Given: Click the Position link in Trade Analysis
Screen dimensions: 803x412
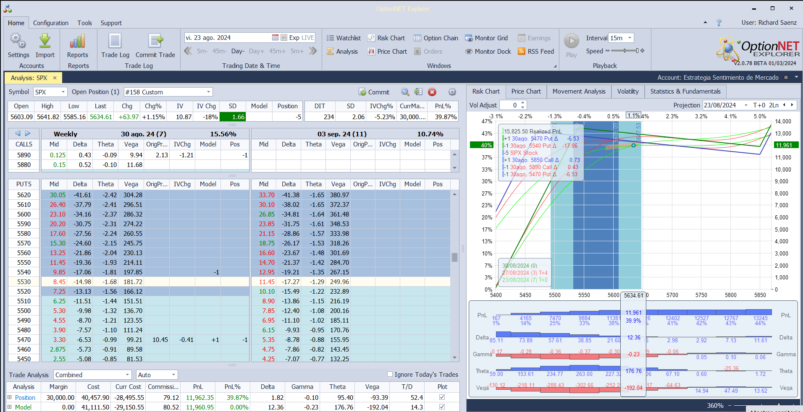Looking at the screenshot, I should coord(25,397).
